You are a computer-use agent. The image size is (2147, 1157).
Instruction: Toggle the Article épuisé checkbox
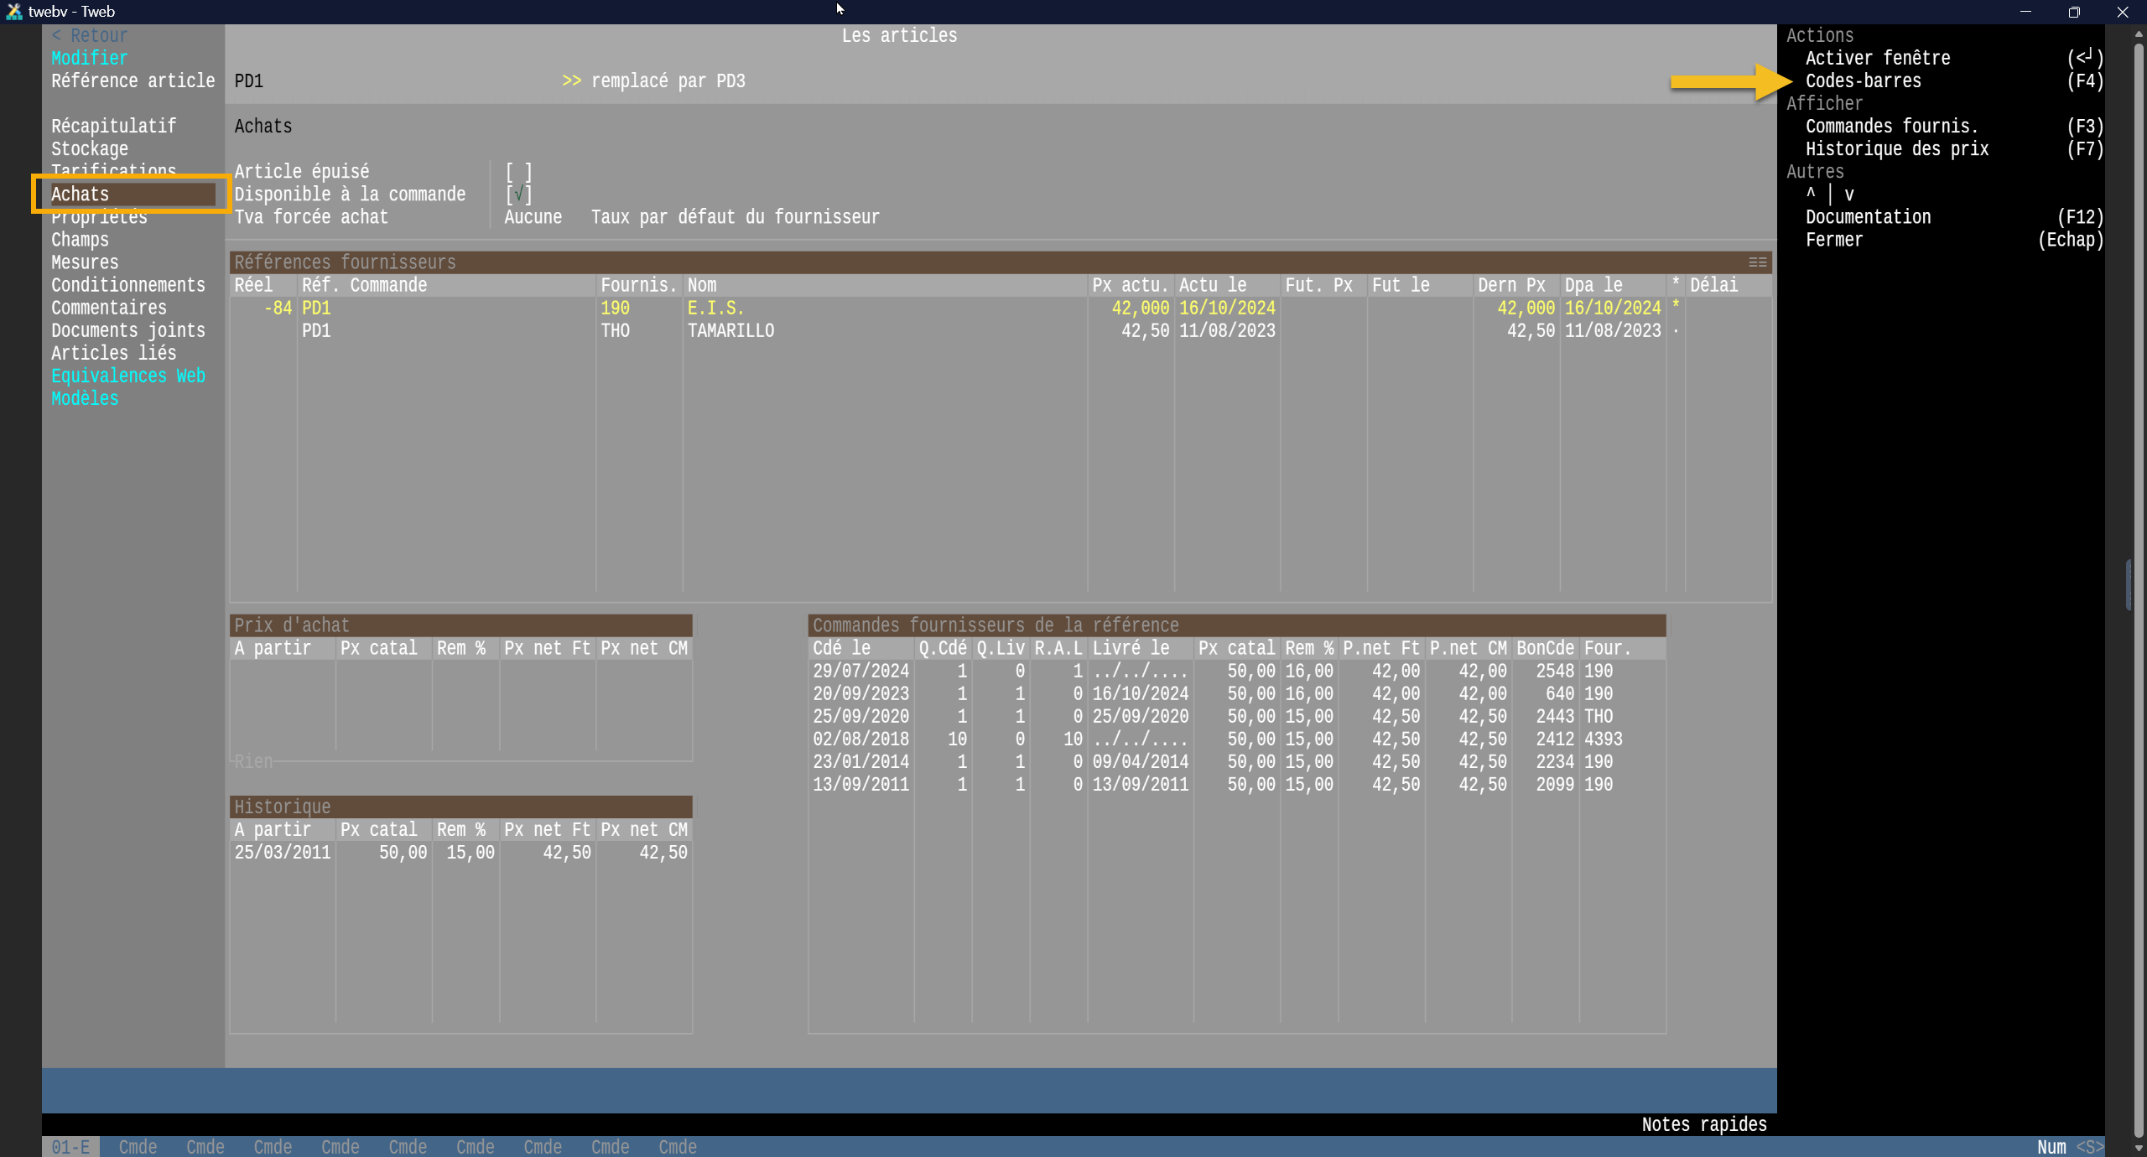[518, 172]
